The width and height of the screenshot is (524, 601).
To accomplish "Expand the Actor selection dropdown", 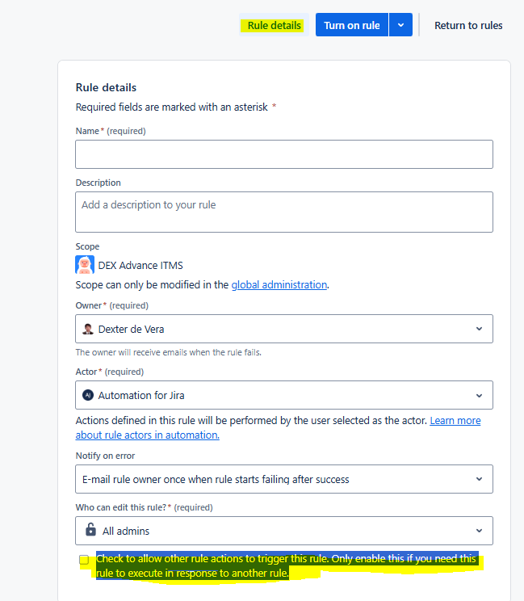I will tap(479, 395).
